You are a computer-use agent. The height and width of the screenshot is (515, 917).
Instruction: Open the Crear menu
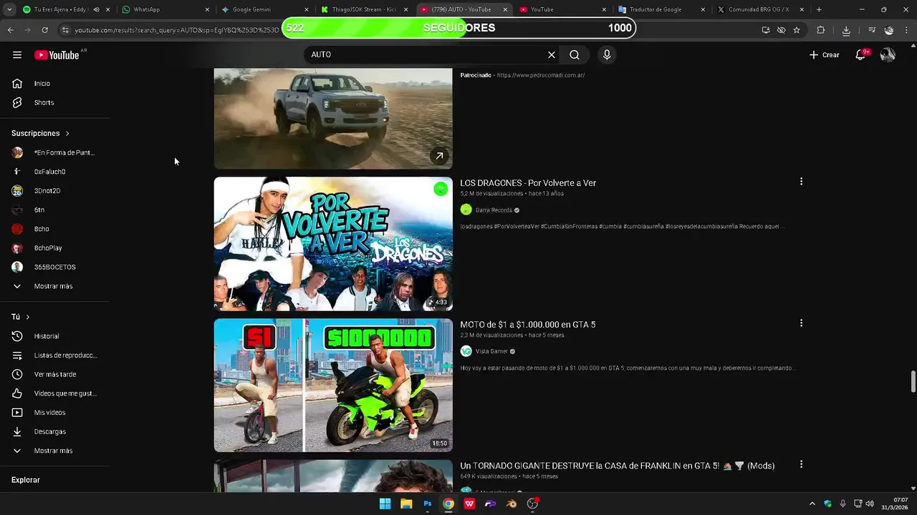825,54
